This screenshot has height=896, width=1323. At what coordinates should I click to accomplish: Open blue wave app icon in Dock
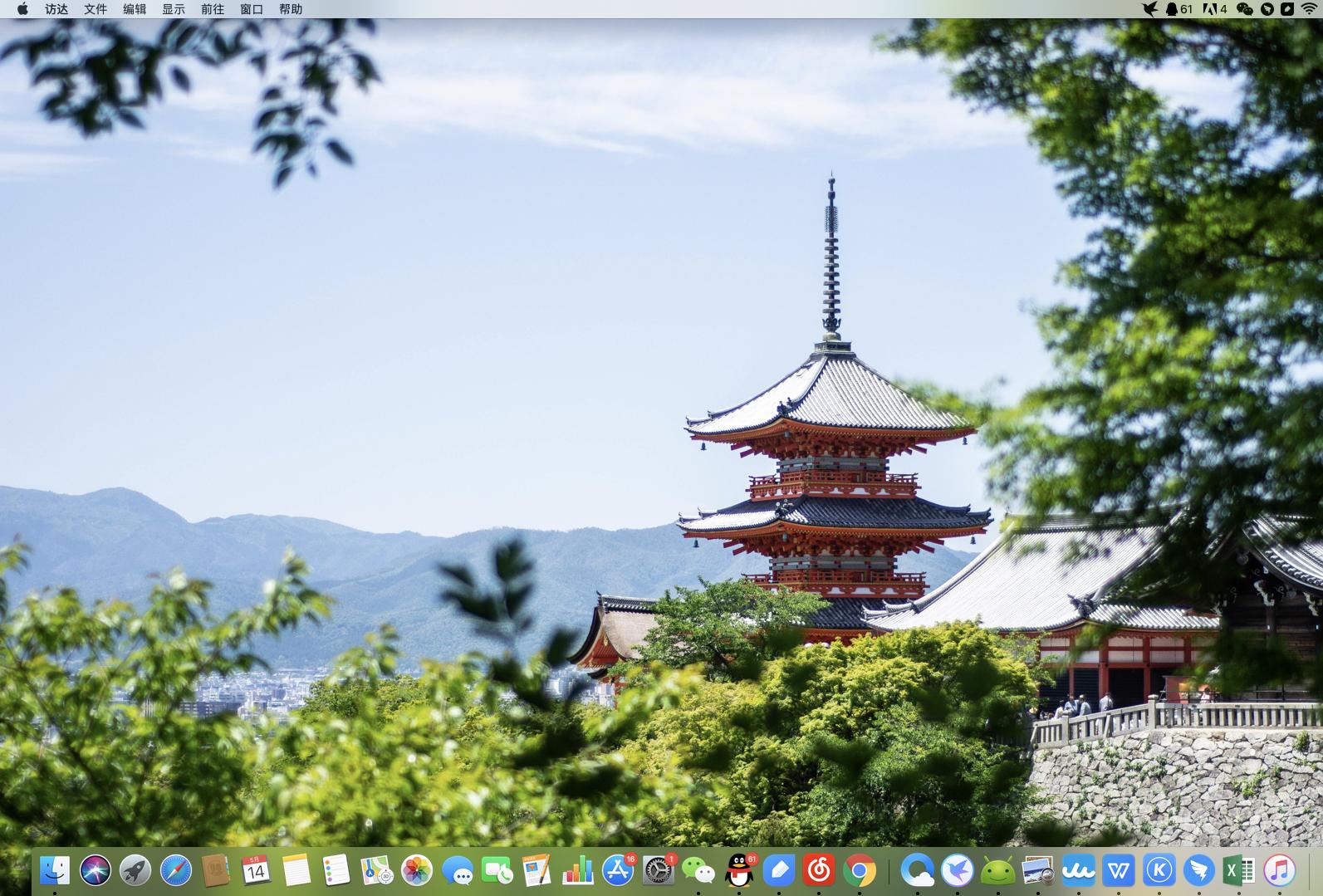pyautogui.click(x=1079, y=870)
